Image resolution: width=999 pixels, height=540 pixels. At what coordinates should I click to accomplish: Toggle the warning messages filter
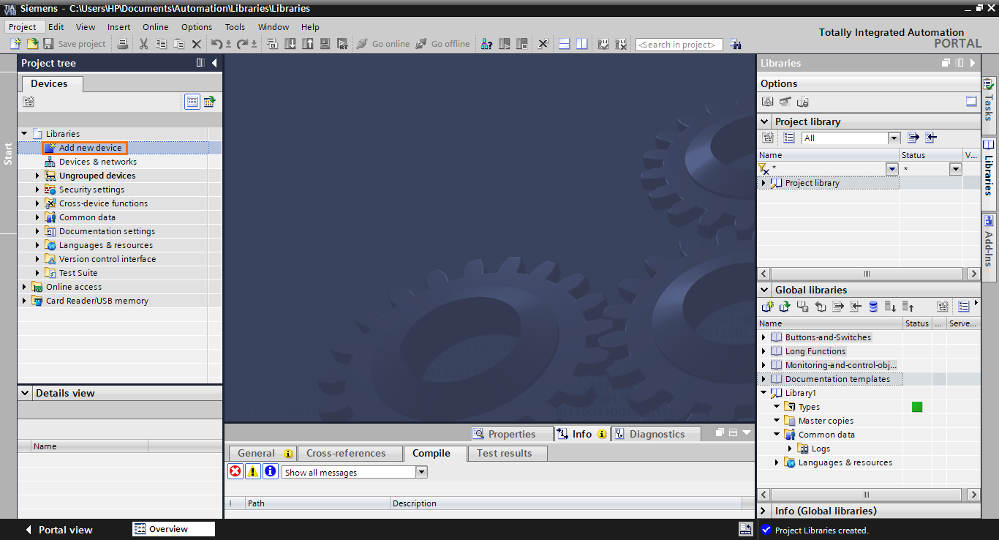coord(252,470)
